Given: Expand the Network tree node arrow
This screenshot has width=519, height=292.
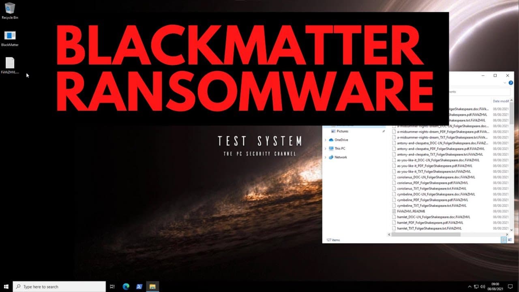Looking at the screenshot, I should (x=325, y=157).
